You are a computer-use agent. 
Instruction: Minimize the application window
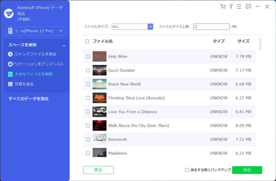click(258, 6)
